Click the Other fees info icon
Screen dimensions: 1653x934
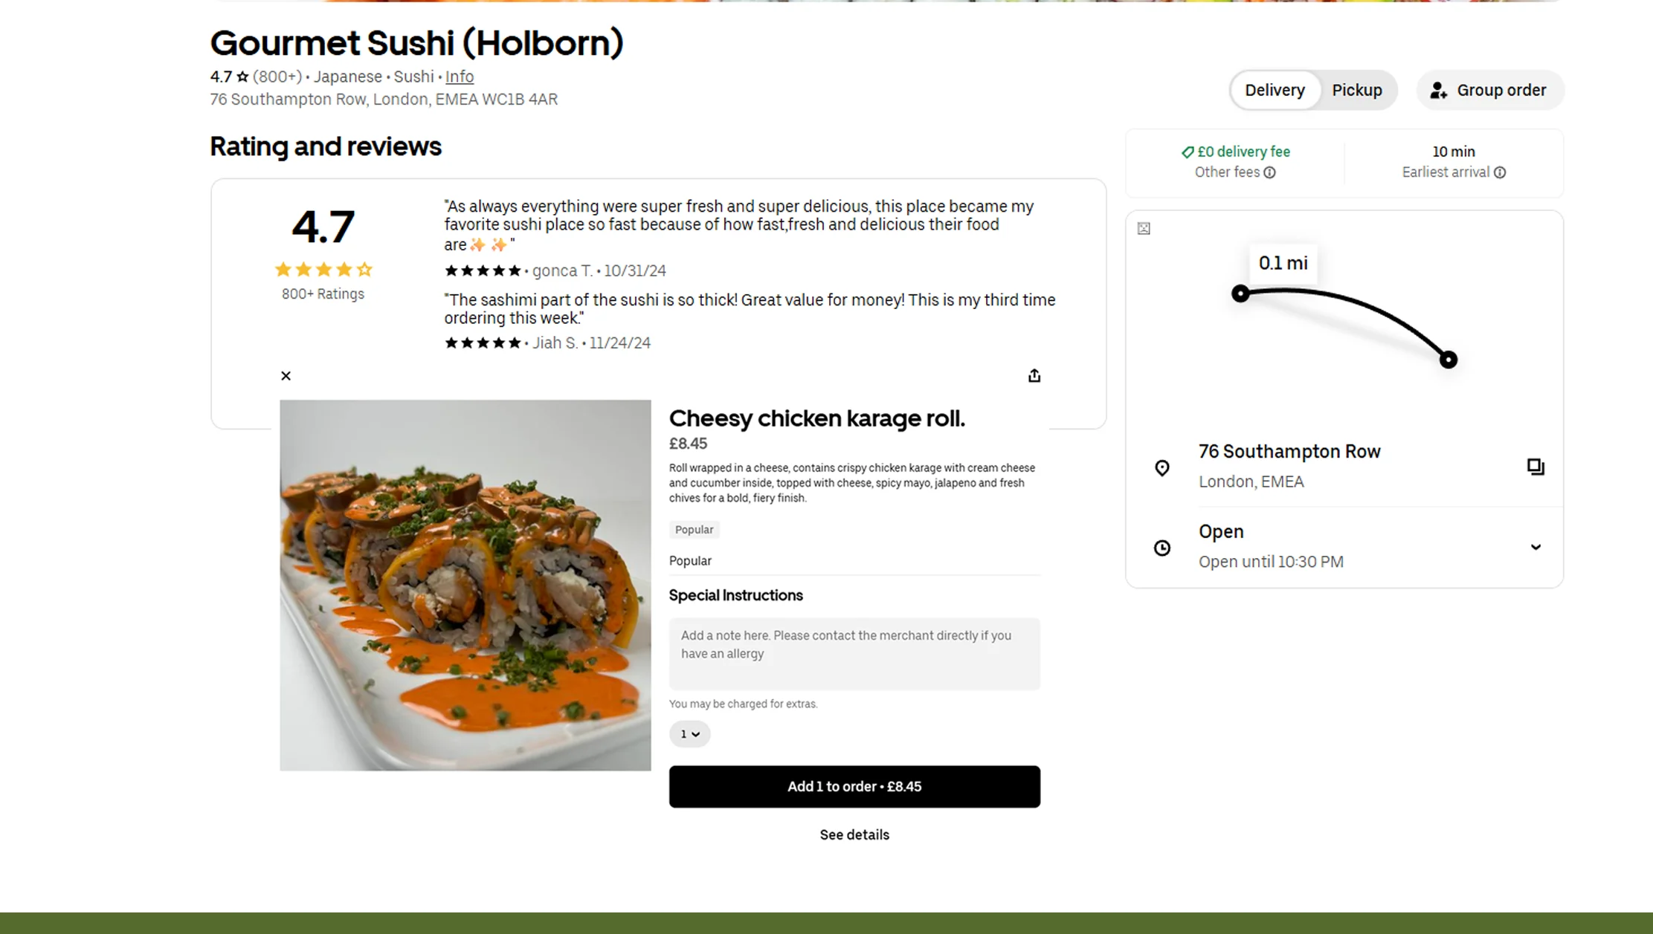point(1270,172)
